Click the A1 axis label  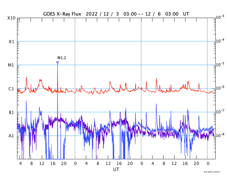pyautogui.click(x=11, y=136)
